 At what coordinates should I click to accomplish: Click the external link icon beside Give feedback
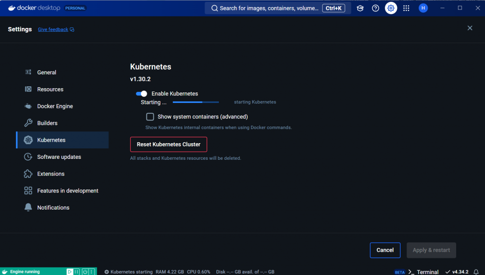(x=72, y=29)
